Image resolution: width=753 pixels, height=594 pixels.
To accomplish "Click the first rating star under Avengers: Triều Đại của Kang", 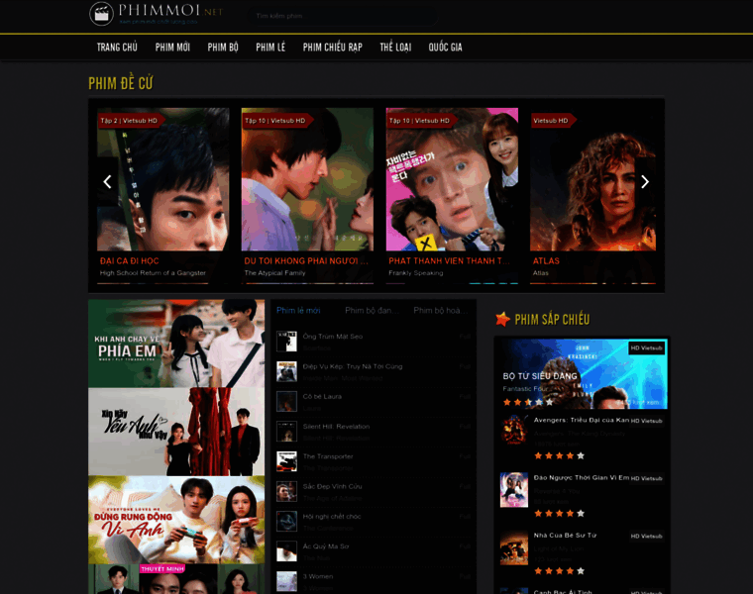I will coord(538,455).
